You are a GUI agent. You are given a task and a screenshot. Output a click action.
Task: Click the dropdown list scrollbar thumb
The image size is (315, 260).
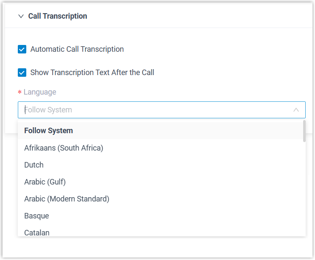(x=304, y=131)
